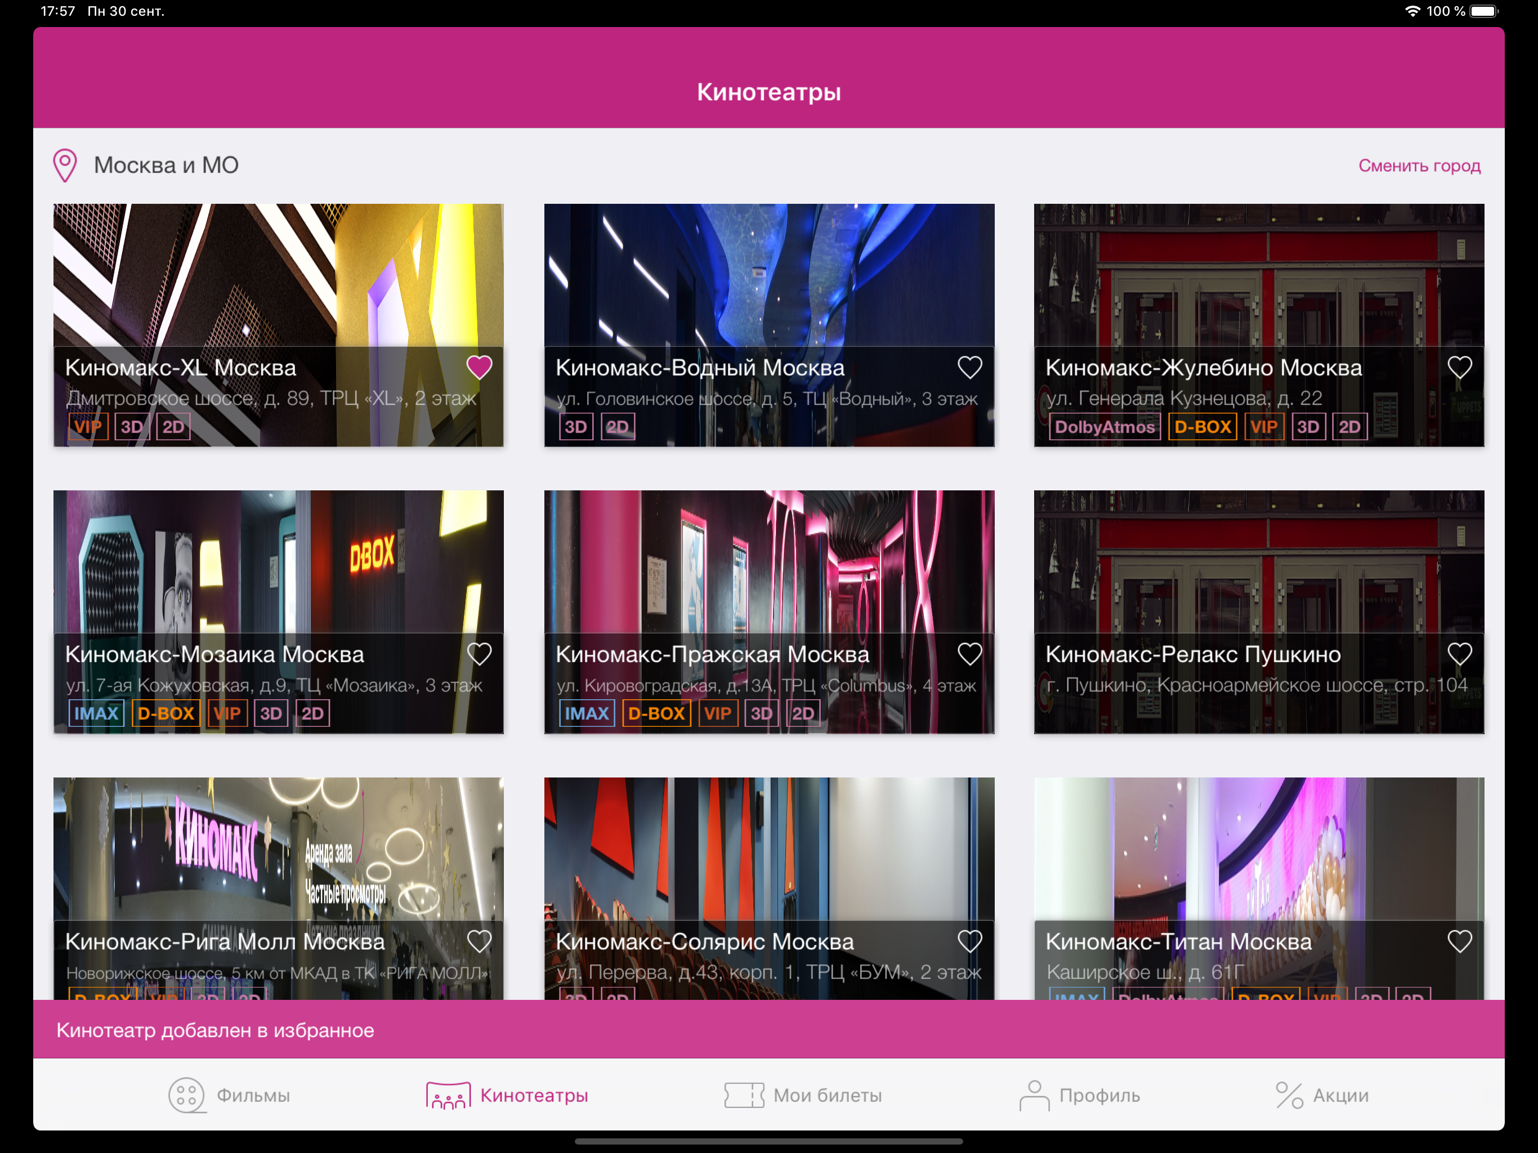This screenshot has width=1538, height=1153.
Task: Tap the location pin icon
Action: [x=65, y=166]
